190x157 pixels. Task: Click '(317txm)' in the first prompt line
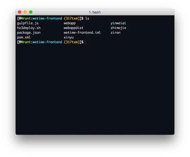(x=72, y=18)
